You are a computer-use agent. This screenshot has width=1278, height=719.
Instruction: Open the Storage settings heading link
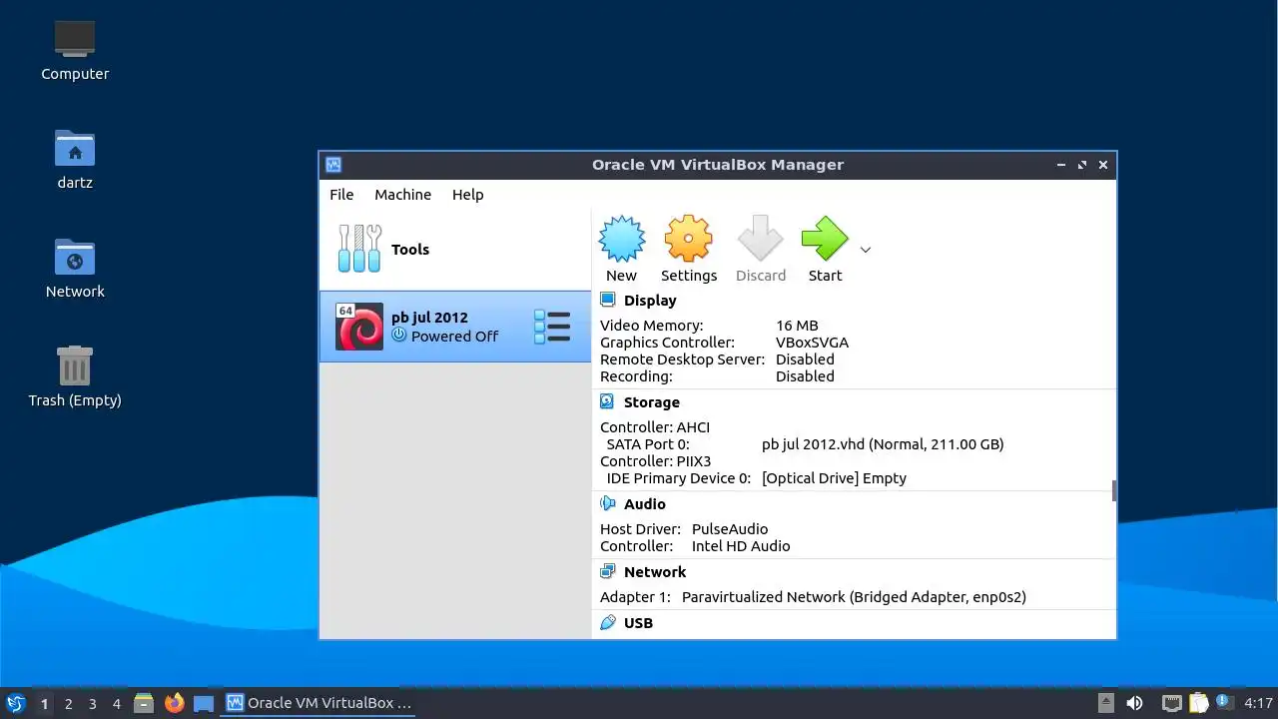(652, 402)
